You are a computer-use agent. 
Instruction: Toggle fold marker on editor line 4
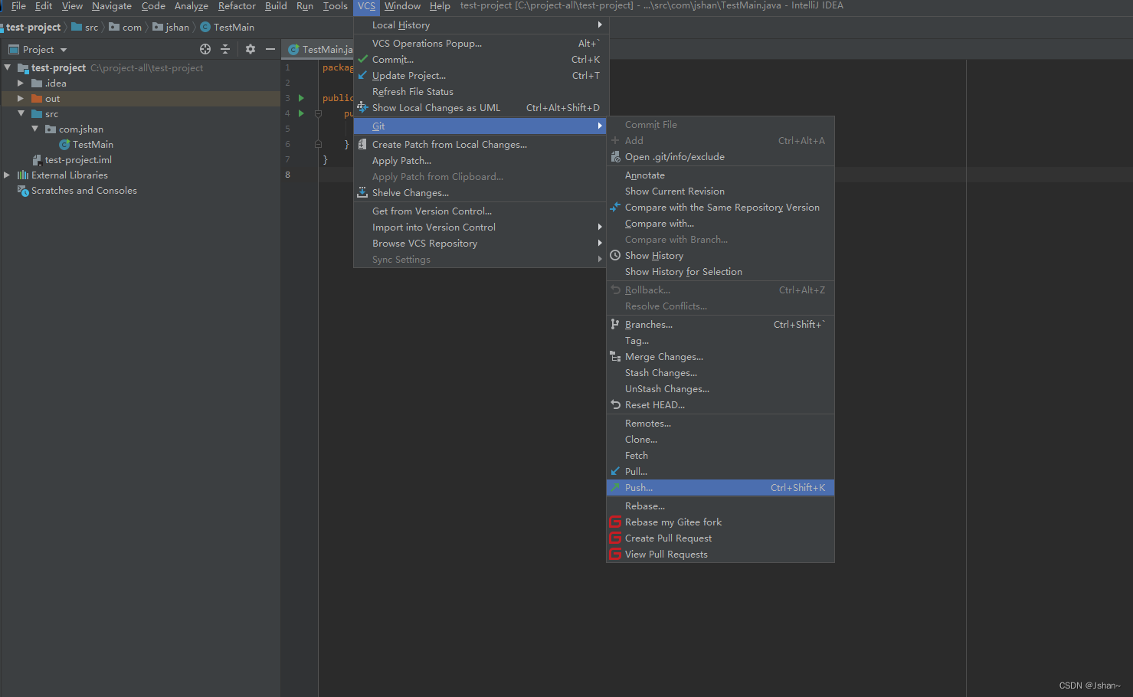pyautogui.click(x=318, y=113)
